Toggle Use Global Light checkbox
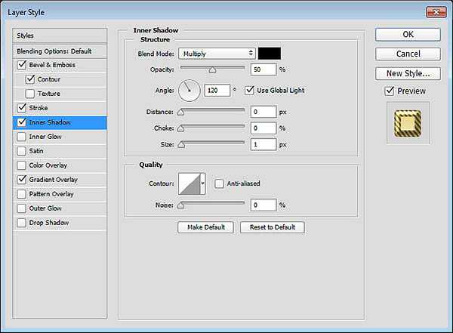 pyautogui.click(x=250, y=91)
